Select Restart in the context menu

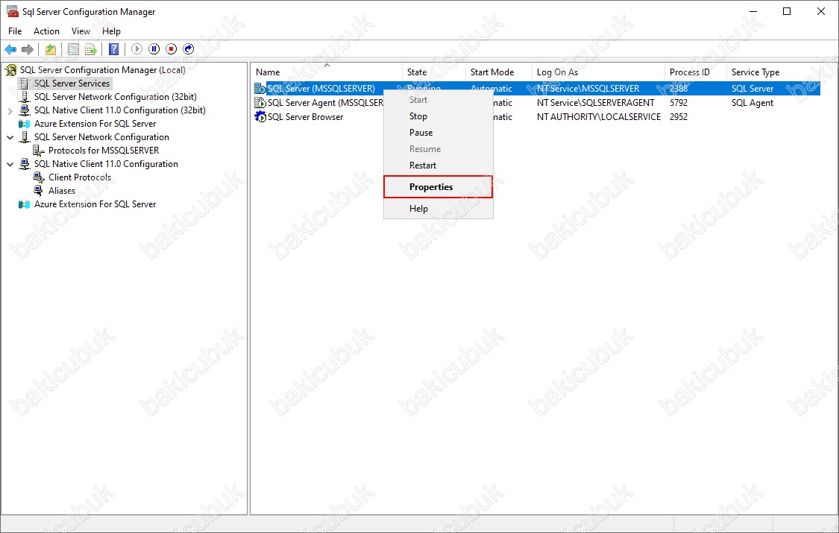click(x=423, y=165)
